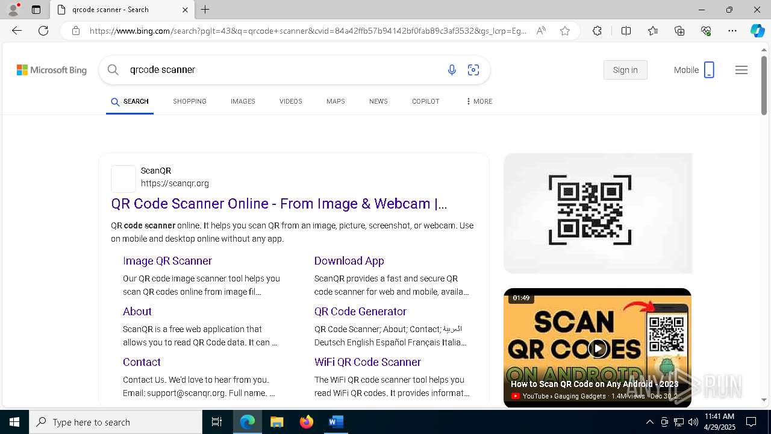Close the qrcode scanner tab
The image size is (771, 434).
[185, 10]
